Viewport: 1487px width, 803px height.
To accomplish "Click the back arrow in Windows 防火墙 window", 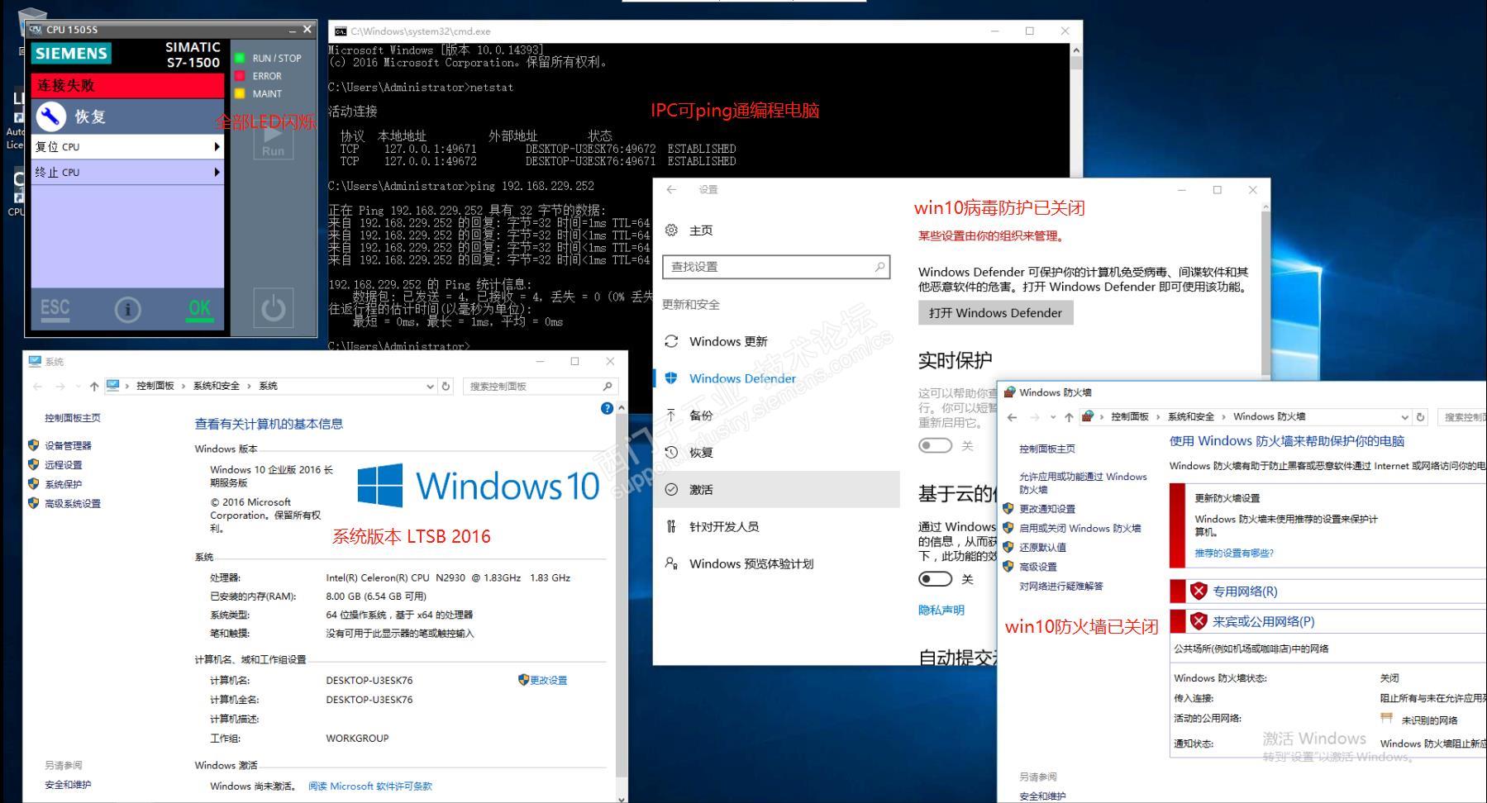I will 1013,417.
